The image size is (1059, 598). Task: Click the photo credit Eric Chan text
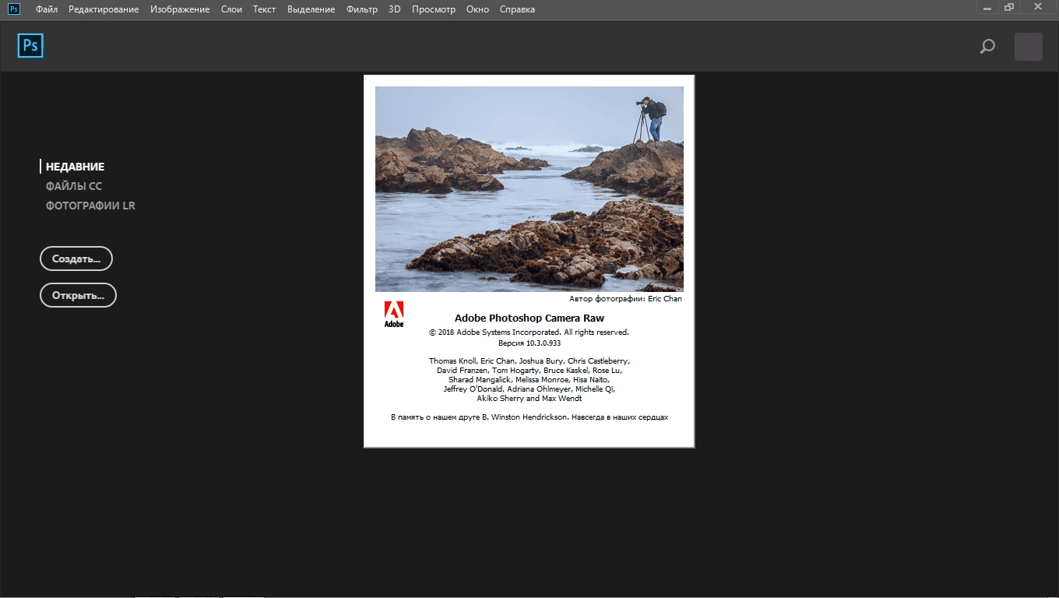625,299
